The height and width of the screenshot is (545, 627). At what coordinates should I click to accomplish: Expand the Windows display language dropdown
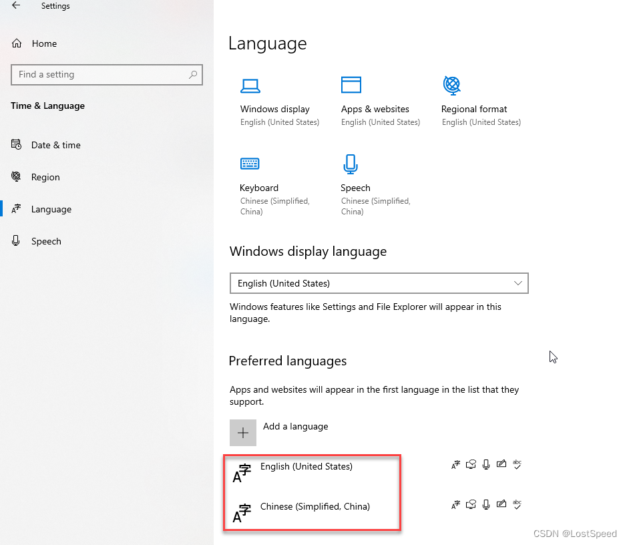(x=379, y=283)
